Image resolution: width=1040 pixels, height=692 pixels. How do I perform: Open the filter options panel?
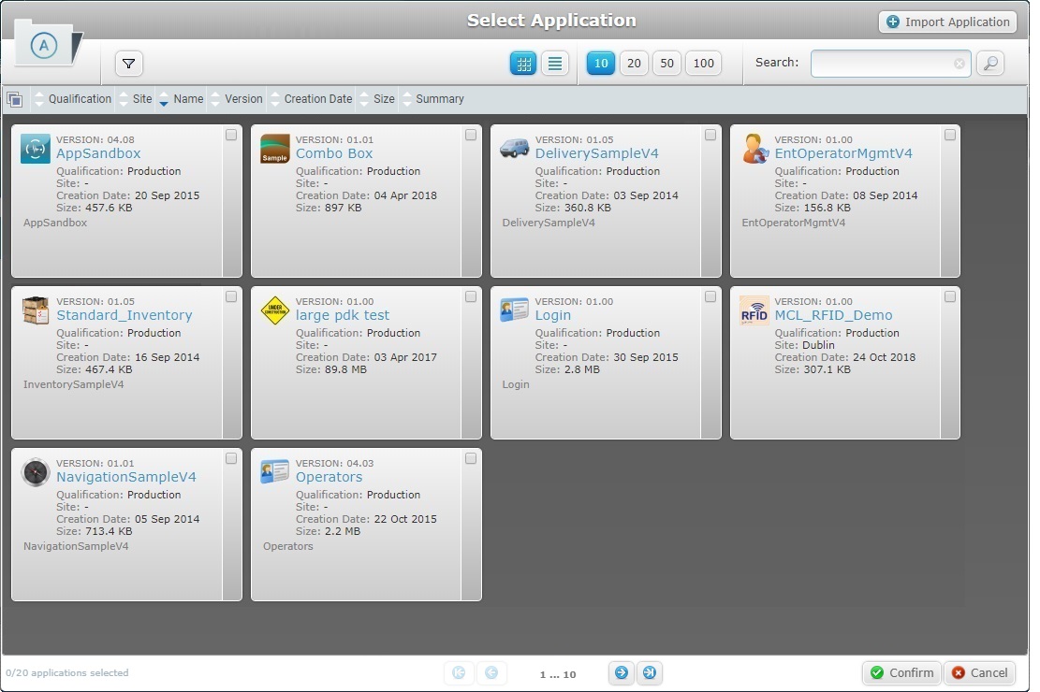click(128, 64)
